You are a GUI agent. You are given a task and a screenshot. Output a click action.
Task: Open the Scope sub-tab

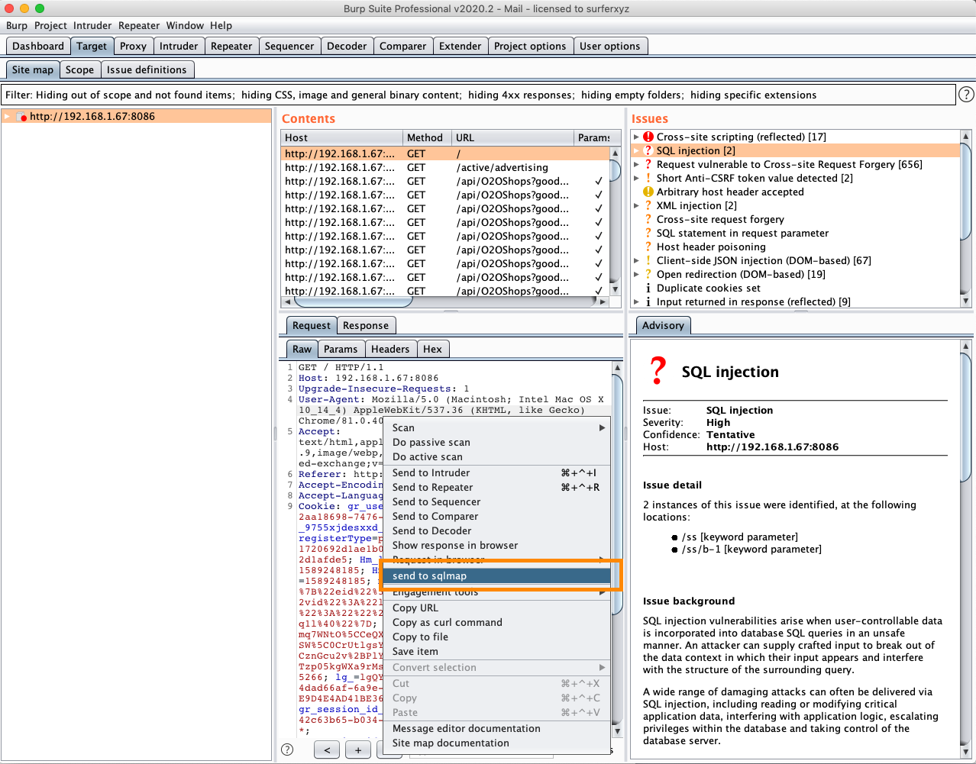(x=79, y=70)
